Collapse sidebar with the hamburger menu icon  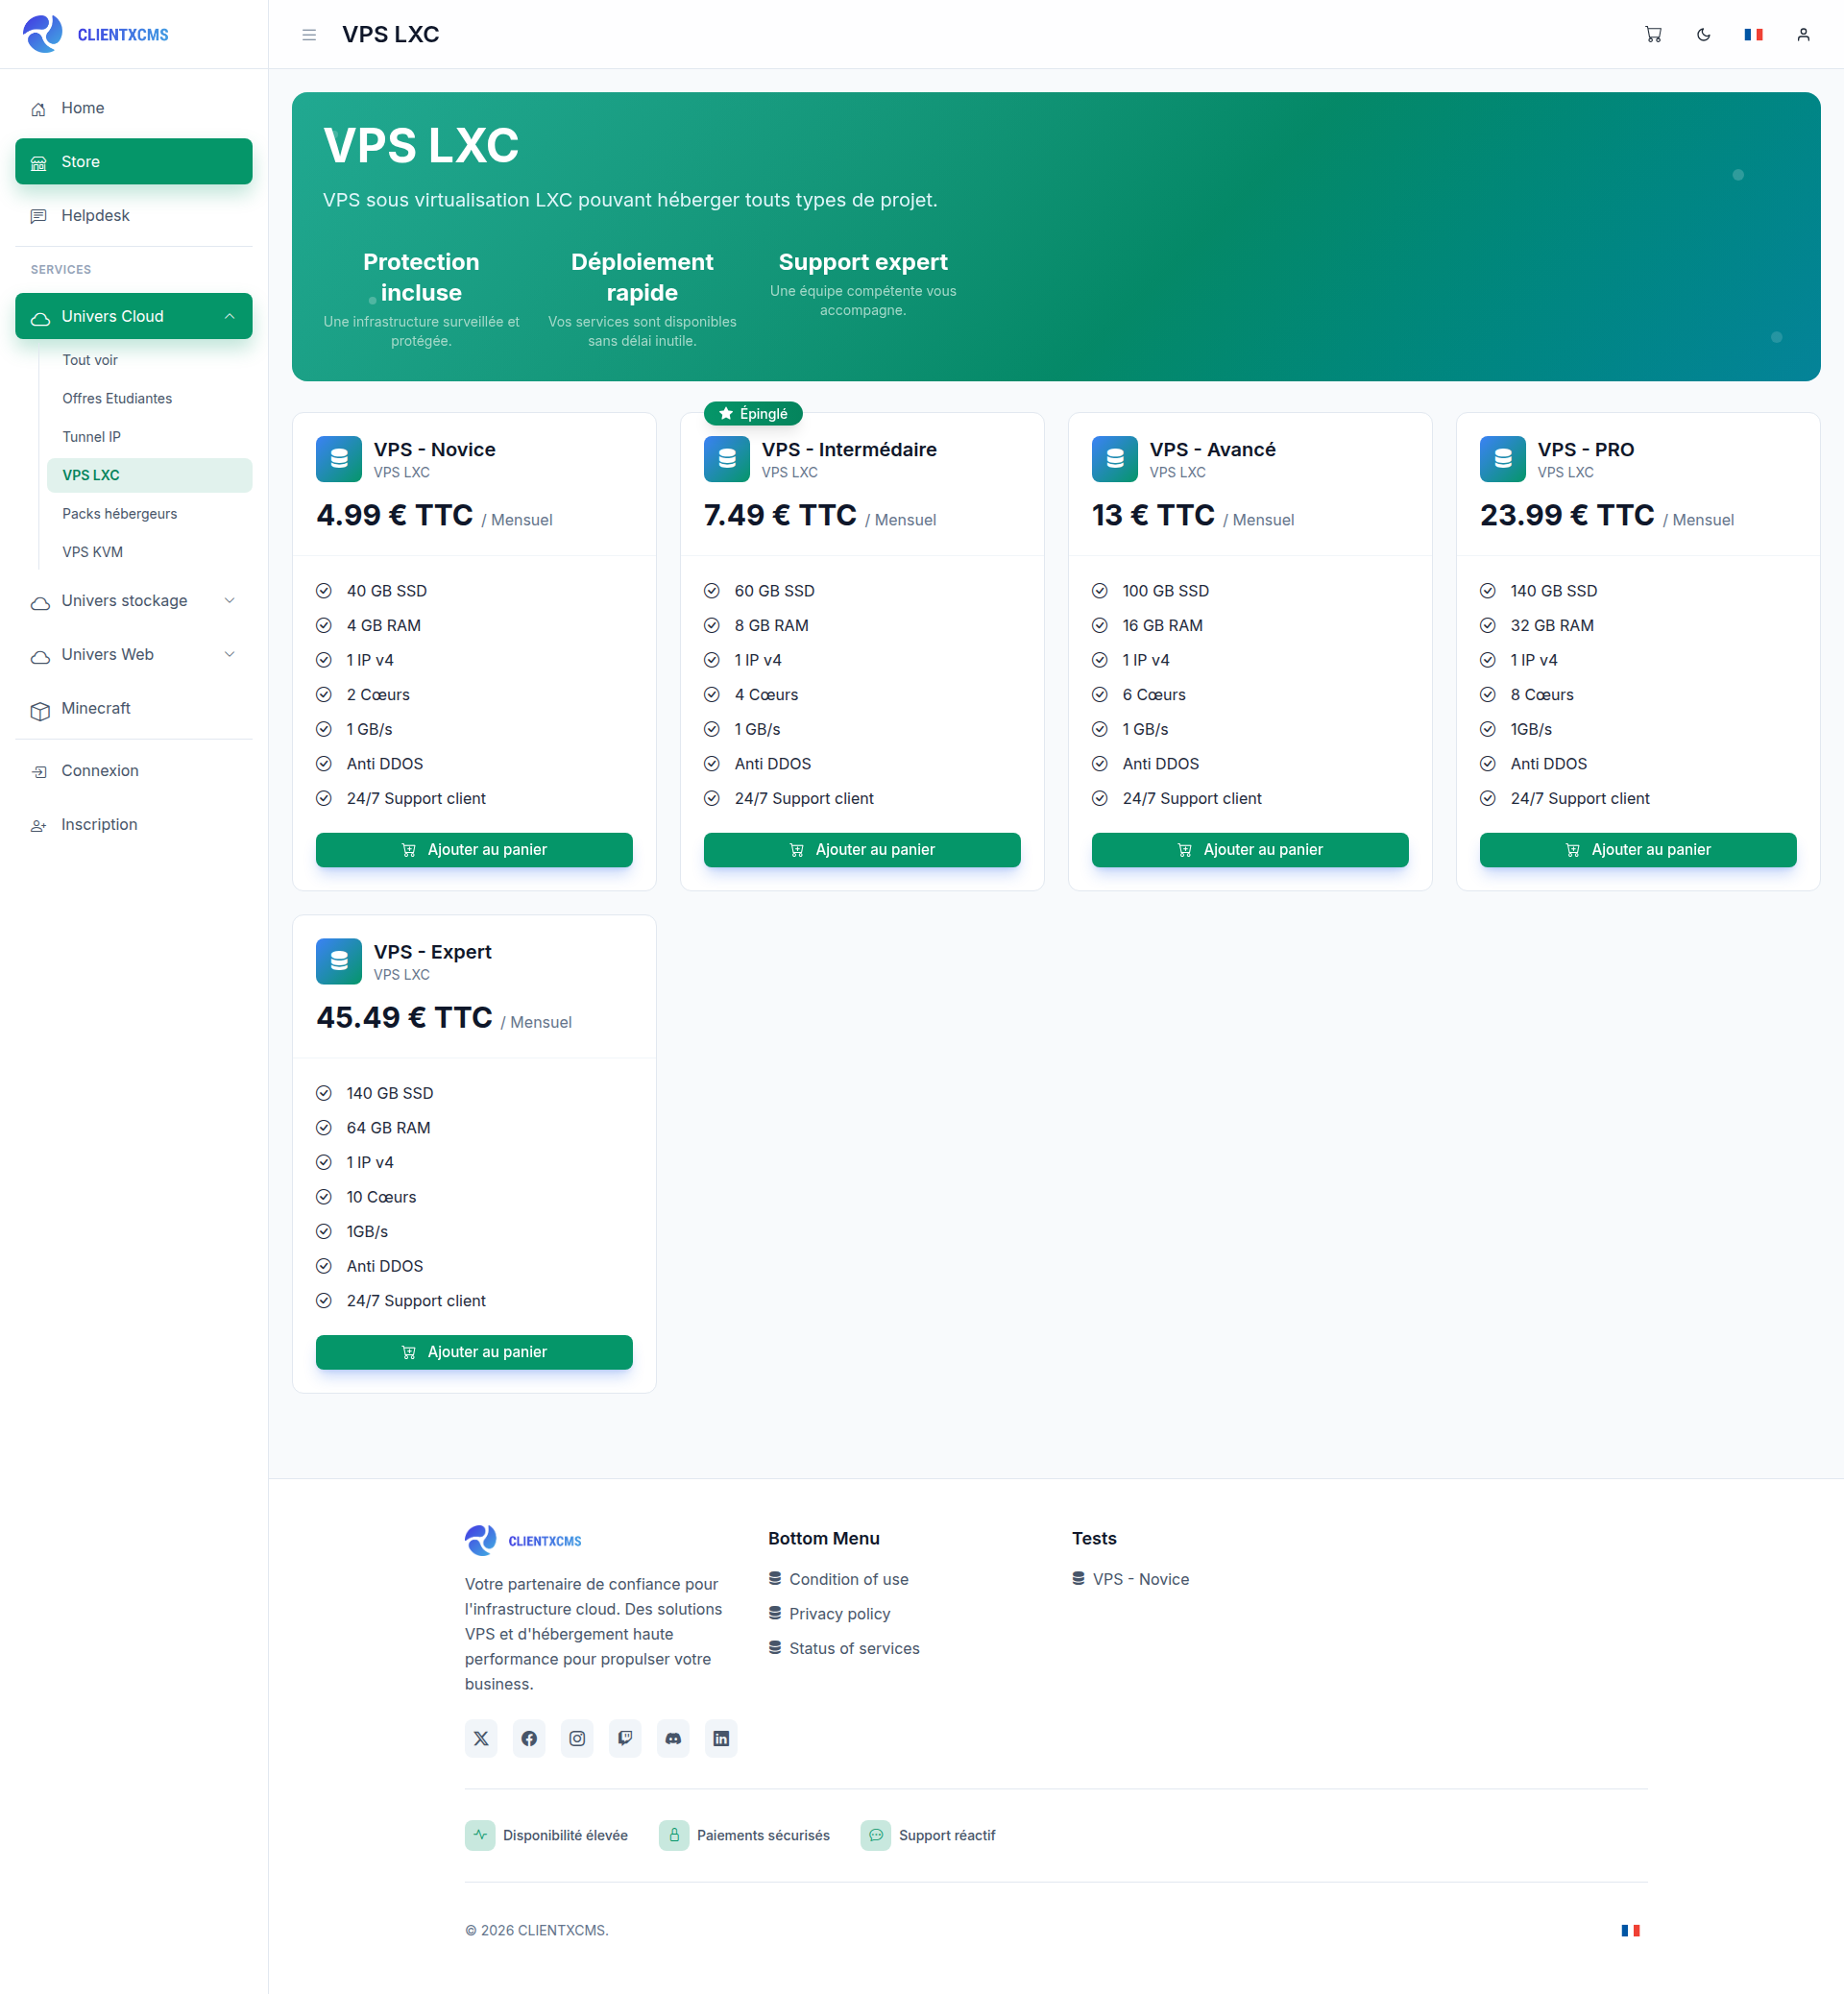309,35
